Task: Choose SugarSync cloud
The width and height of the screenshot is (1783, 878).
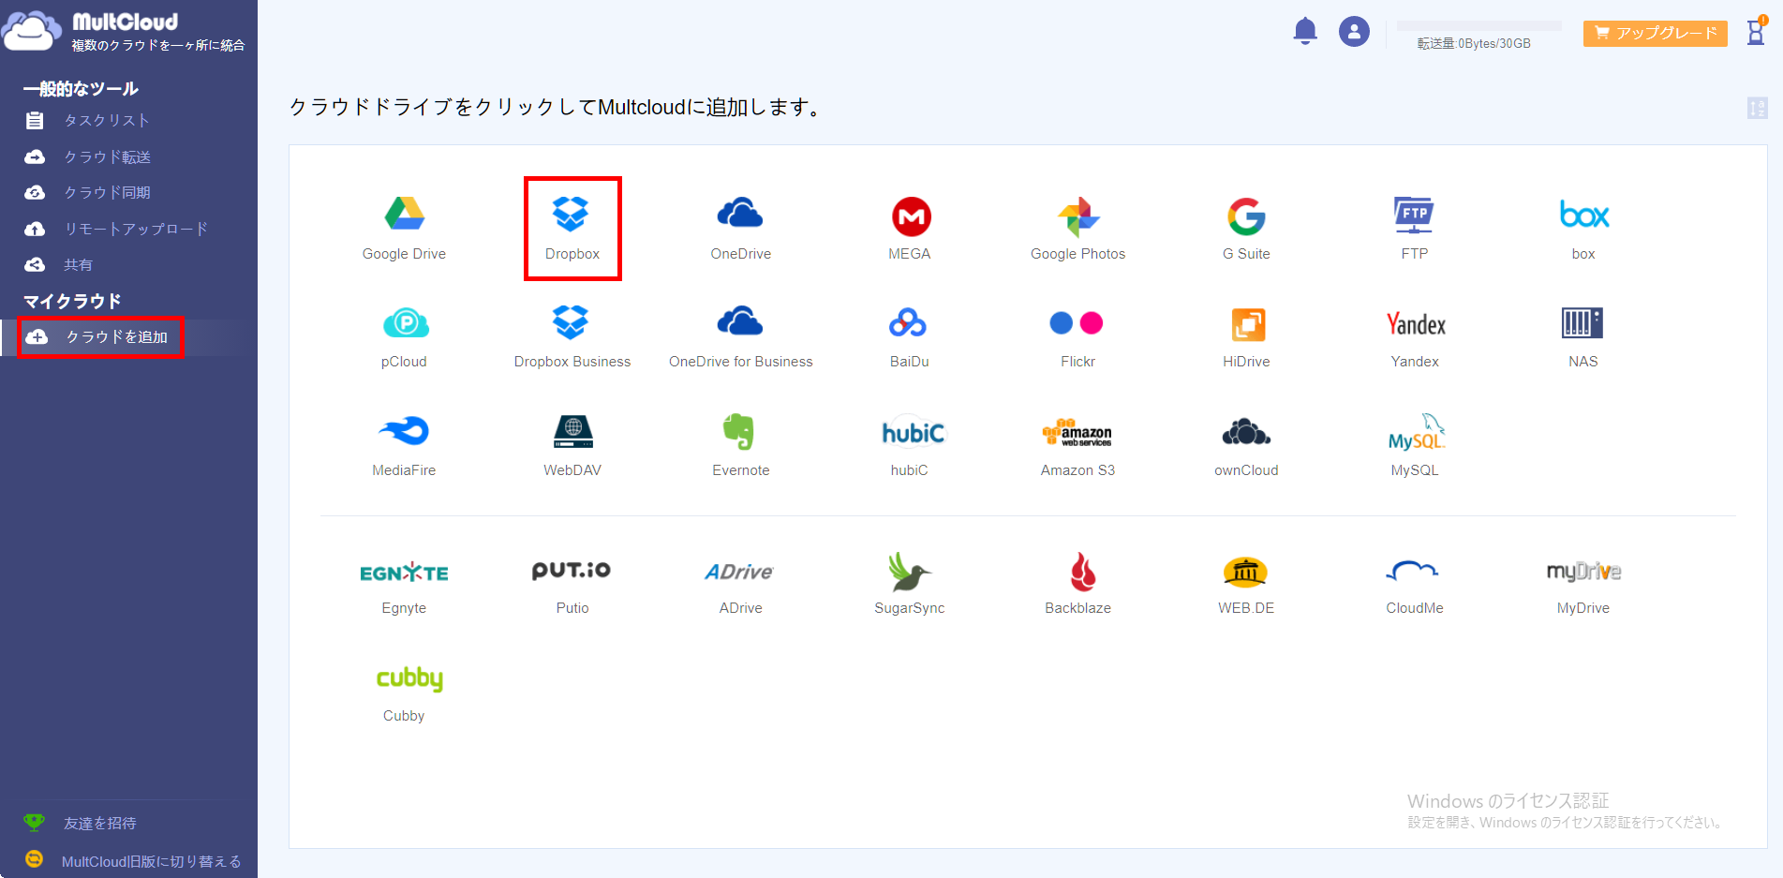Action: tap(910, 582)
